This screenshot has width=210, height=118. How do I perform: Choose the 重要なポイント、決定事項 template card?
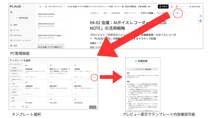point(60,71)
